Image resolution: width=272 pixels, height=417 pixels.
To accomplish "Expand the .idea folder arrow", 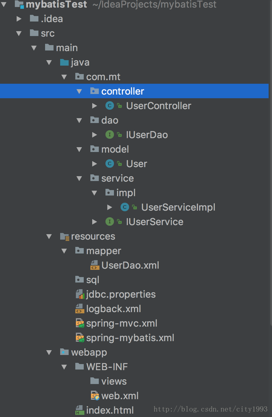I will click(x=18, y=18).
